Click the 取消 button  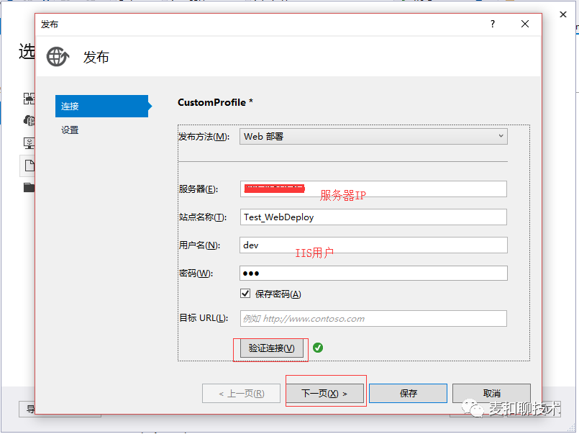(491, 394)
